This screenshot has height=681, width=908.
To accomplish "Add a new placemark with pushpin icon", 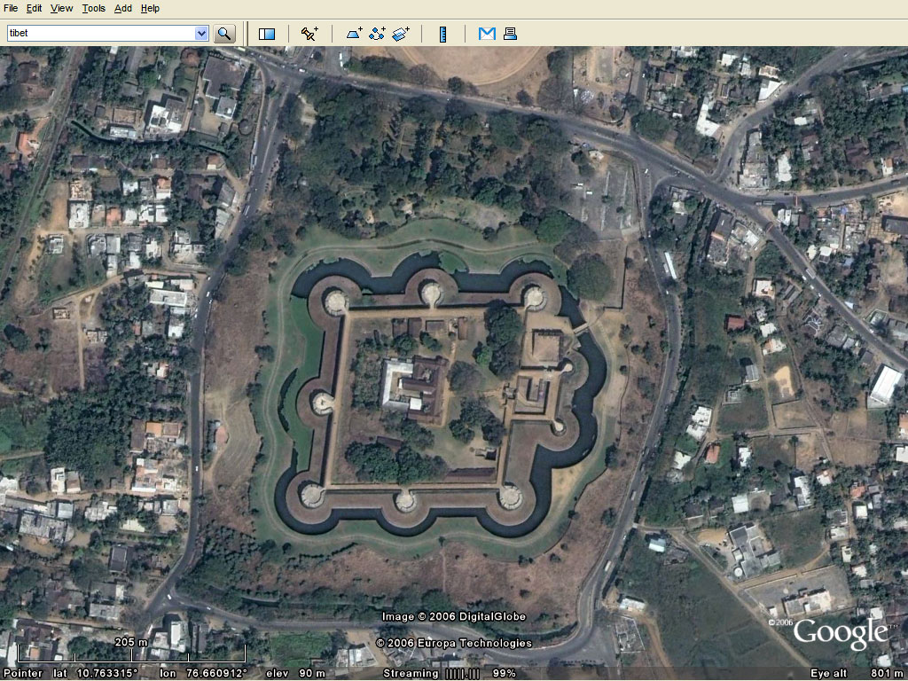I will click(x=309, y=35).
